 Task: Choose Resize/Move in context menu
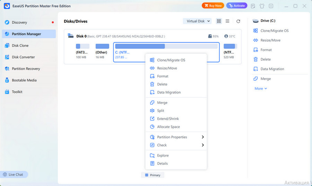(x=176, y=68)
